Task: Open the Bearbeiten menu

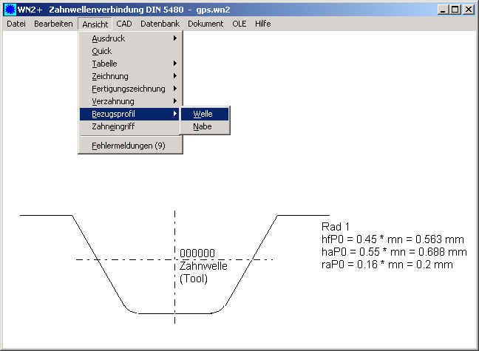Action: point(53,24)
